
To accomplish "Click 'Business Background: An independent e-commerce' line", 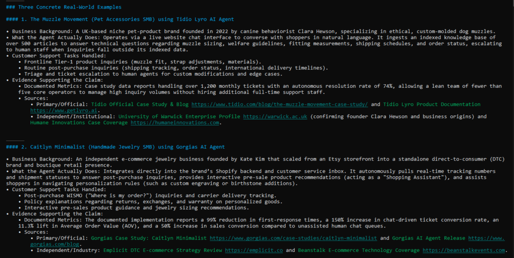I will (x=255, y=162).
